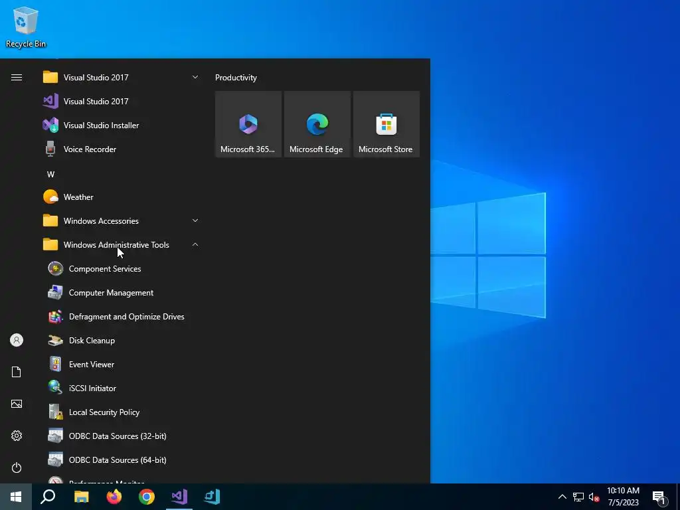The width and height of the screenshot is (680, 510).
Task: Open ODBC Data Sources (32-bit)
Action: [121, 436]
